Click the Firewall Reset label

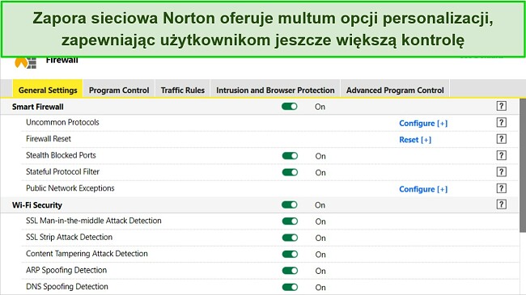(49, 139)
